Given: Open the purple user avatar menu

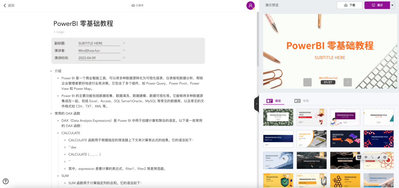Looking at the screenshot, I should [x=250, y=5].
